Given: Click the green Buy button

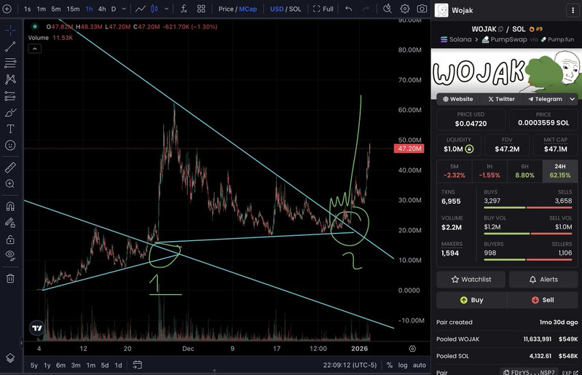Looking at the screenshot, I should pyautogui.click(x=471, y=299).
